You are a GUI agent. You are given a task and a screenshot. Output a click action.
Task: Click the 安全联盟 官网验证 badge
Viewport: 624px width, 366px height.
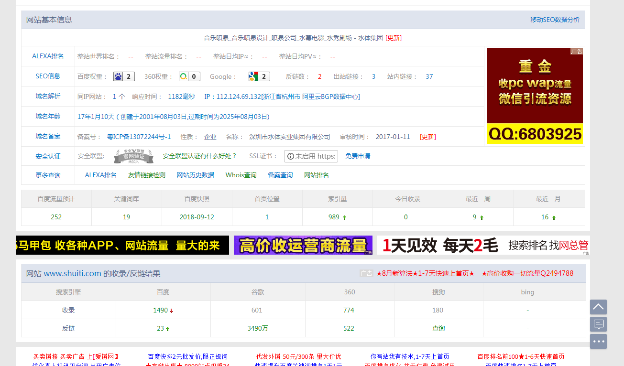133,156
